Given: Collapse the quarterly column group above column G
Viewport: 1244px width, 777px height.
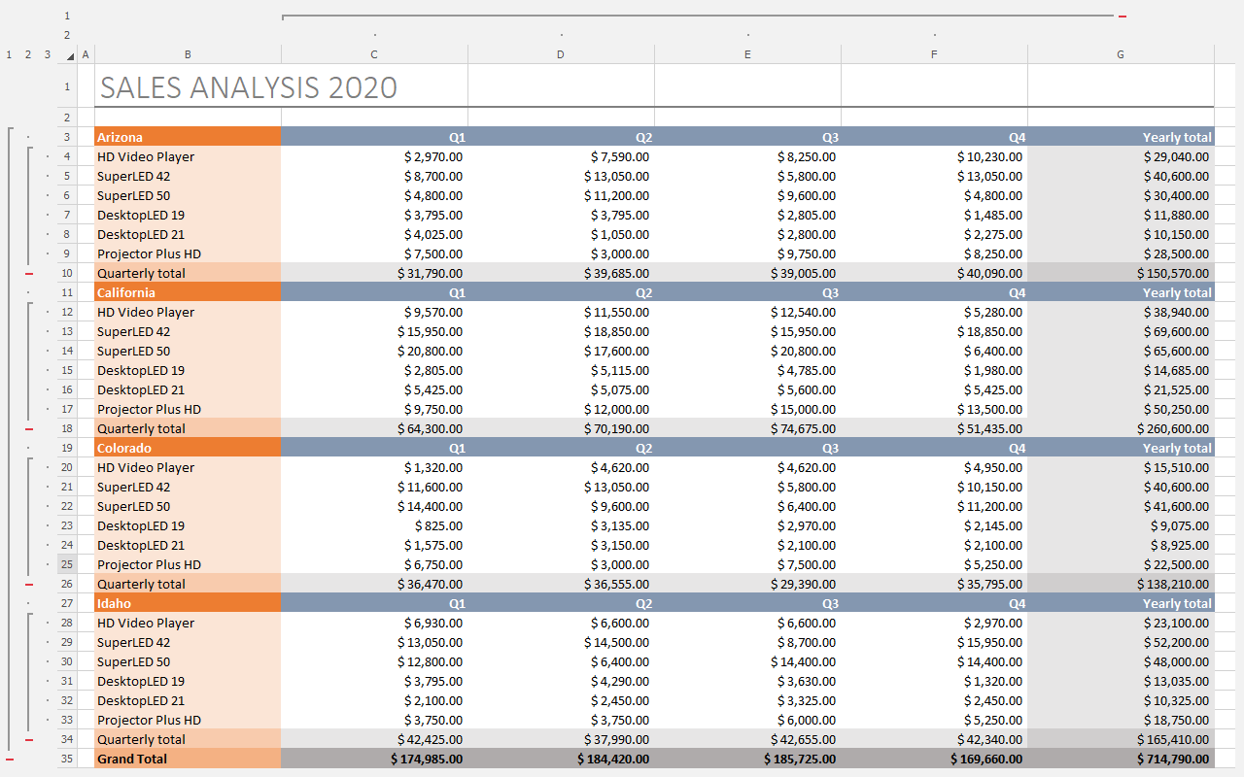Looking at the screenshot, I should point(1123,16).
